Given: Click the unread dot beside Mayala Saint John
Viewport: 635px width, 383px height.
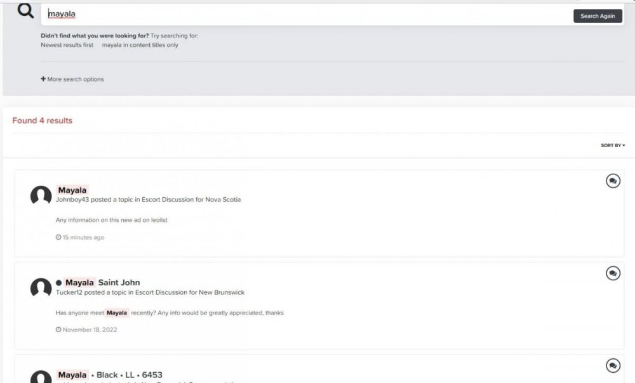Looking at the screenshot, I should pos(59,283).
